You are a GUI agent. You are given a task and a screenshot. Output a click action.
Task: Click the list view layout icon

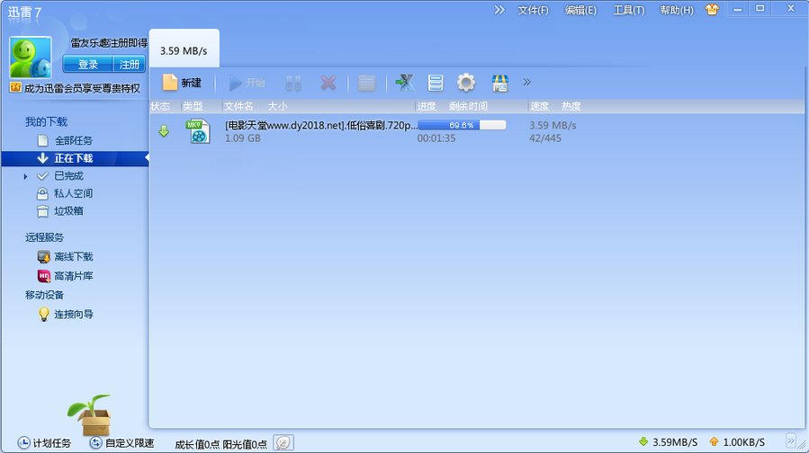(x=435, y=83)
